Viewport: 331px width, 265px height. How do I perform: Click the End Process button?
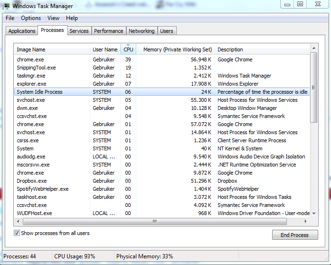pyautogui.click(x=295, y=235)
